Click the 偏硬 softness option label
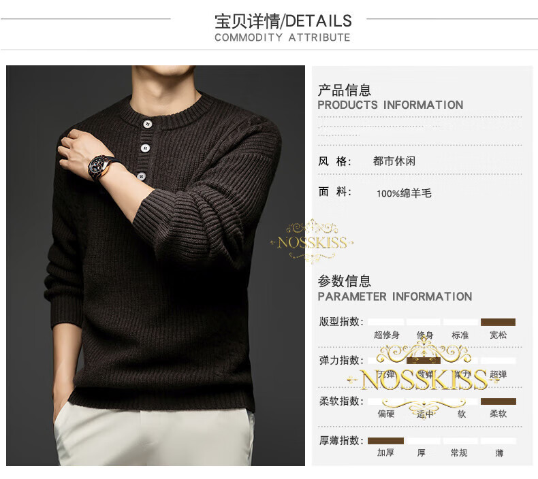This screenshot has height=479, width=538. 386,414
